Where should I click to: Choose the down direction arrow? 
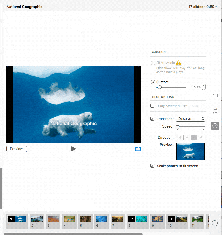[x=187, y=137]
